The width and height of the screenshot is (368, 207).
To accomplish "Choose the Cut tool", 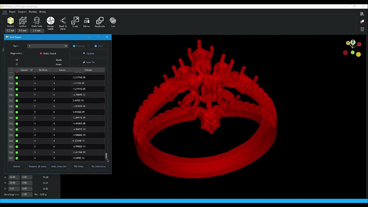I will 113,21.
